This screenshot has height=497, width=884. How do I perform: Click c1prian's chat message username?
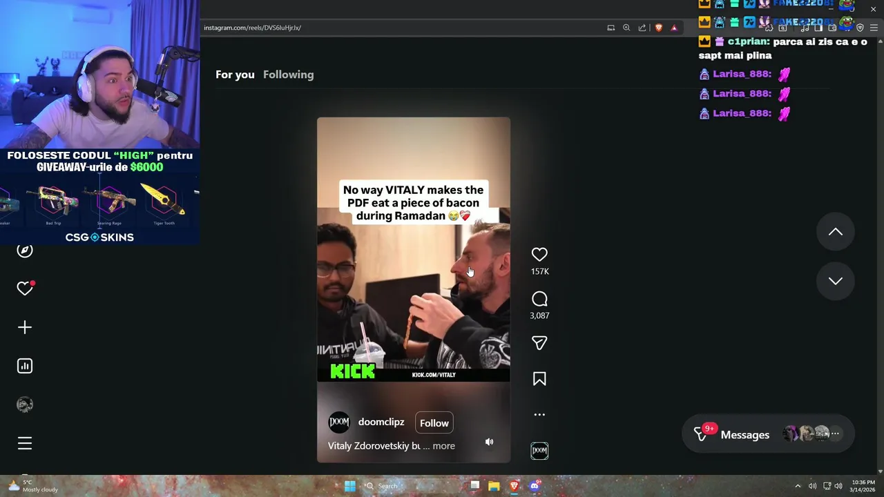point(748,41)
